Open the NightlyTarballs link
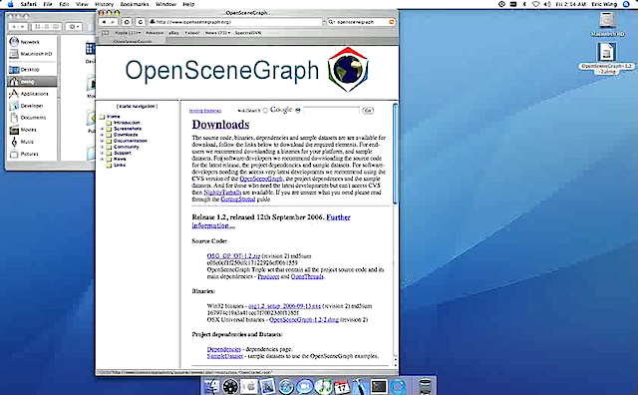This screenshot has width=638, height=395. [222, 193]
